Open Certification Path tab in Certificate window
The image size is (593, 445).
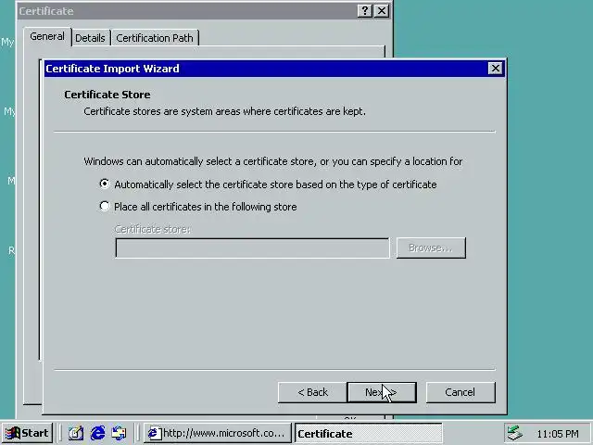(x=155, y=38)
